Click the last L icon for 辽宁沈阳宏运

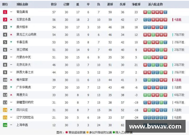(x=165, y=118)
